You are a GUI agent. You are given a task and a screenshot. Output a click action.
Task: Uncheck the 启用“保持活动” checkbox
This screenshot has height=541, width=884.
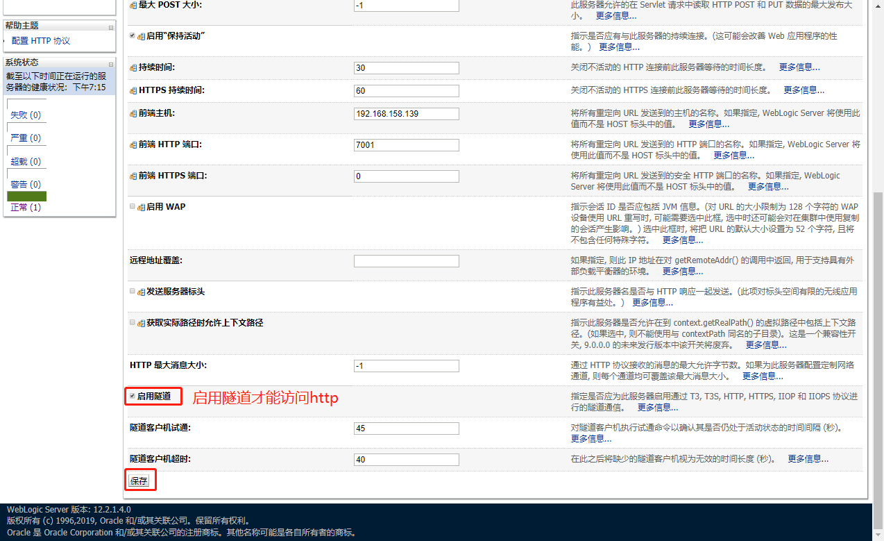(x=133, y=35)
